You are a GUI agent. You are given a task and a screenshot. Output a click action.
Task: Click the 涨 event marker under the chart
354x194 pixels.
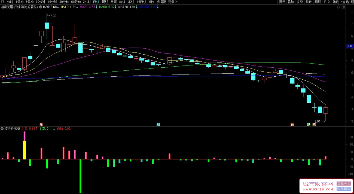click(41, 124)
